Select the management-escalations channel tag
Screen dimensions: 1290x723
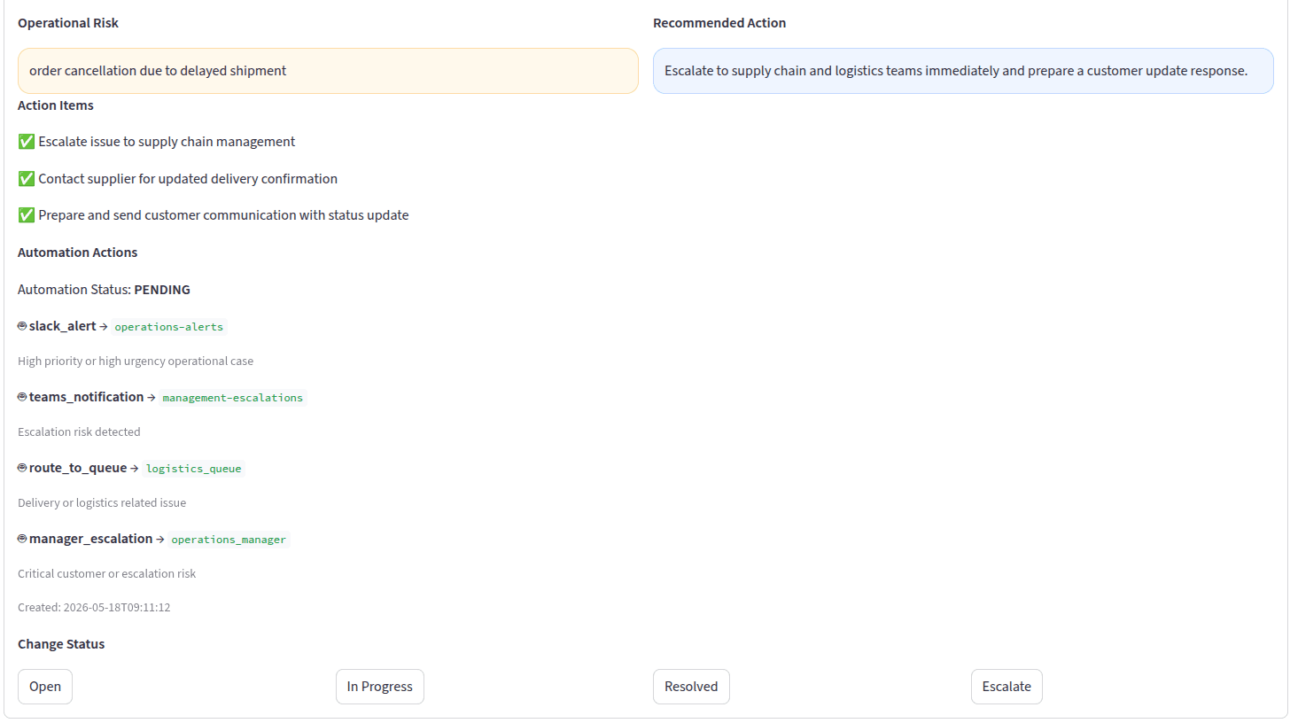pyautogui.click(x=233, y=398)
